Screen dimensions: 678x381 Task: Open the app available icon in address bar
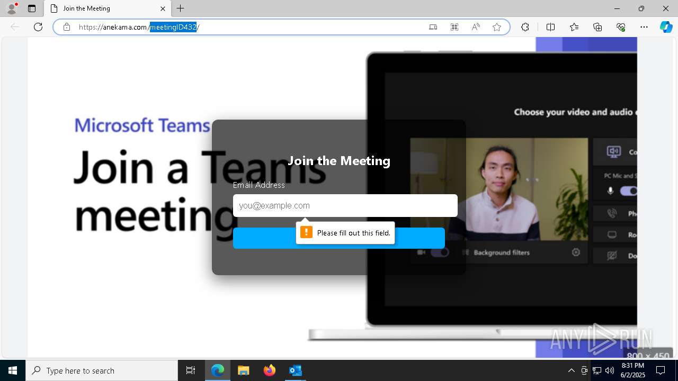point(433,27)
